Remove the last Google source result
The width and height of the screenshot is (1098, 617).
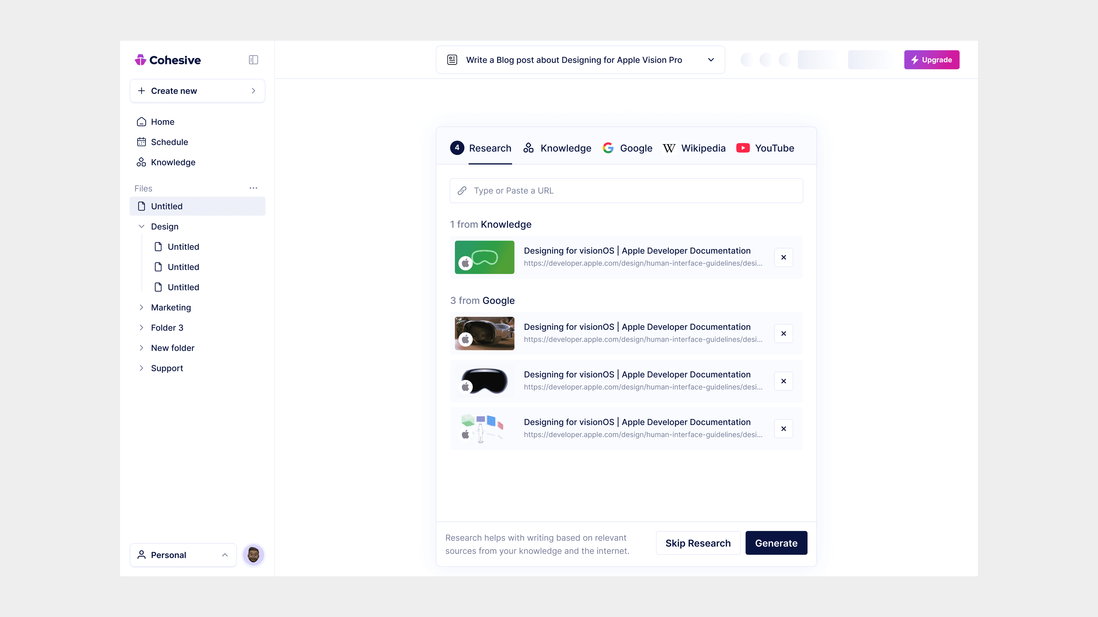click(783, 429)
